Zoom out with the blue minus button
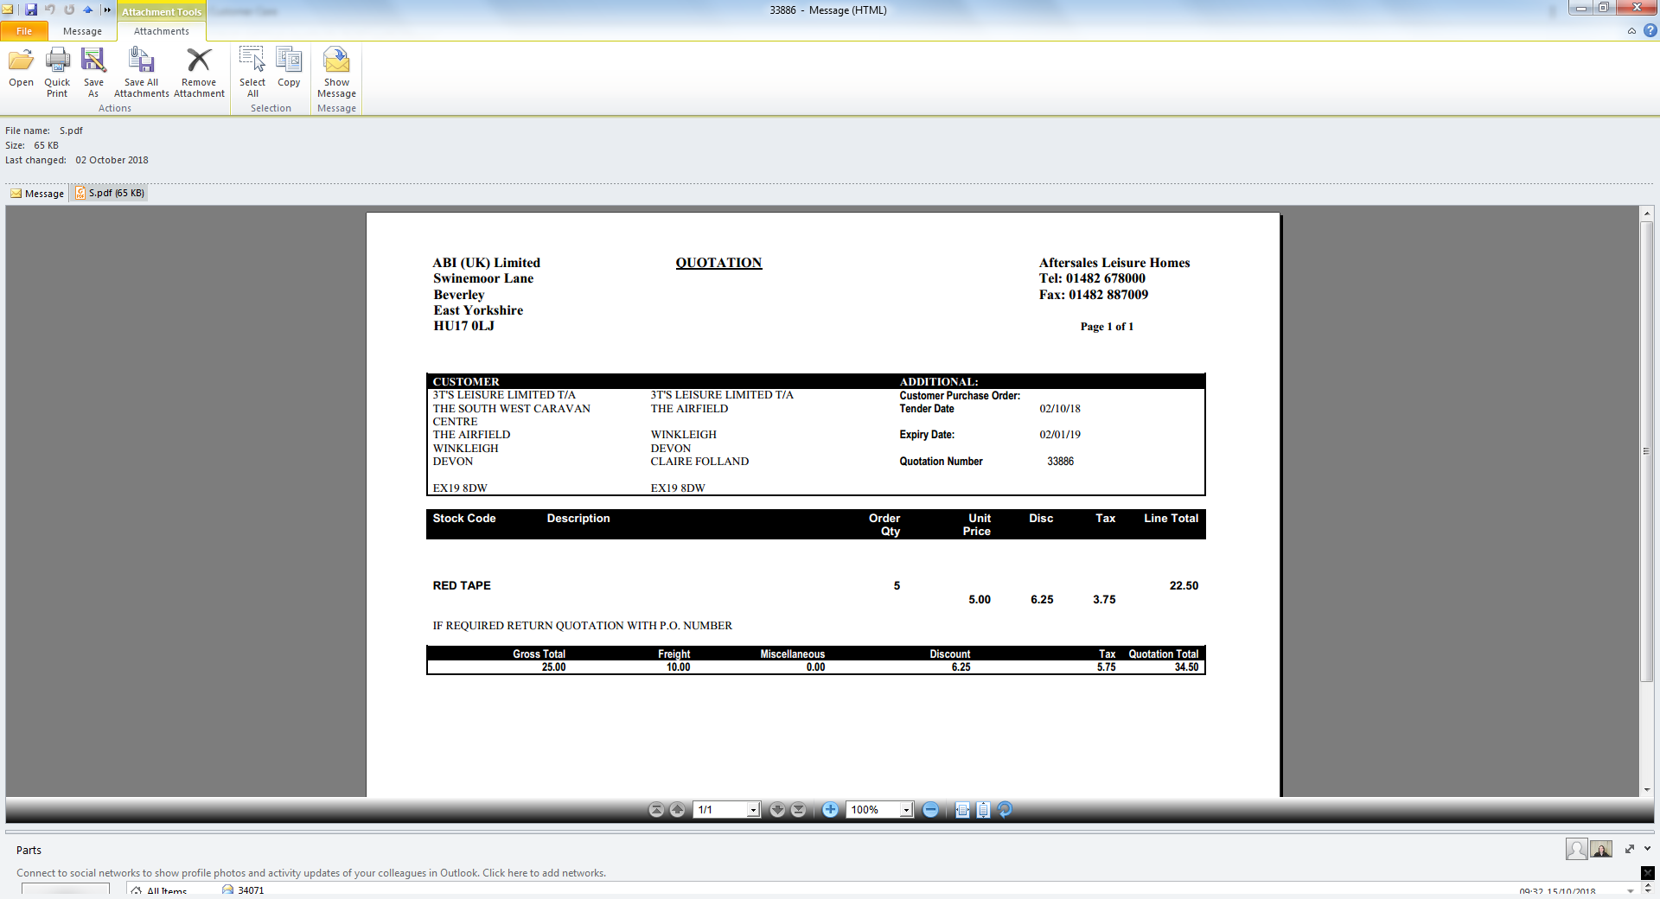Screen dimensions: 1660x899 coord(930,810)
